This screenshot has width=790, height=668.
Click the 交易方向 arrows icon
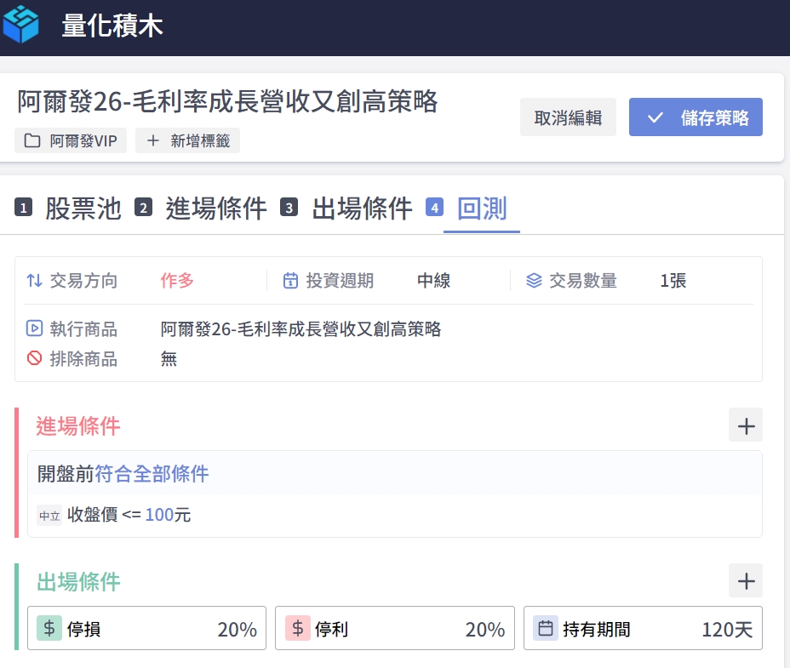tap(34, 281)
